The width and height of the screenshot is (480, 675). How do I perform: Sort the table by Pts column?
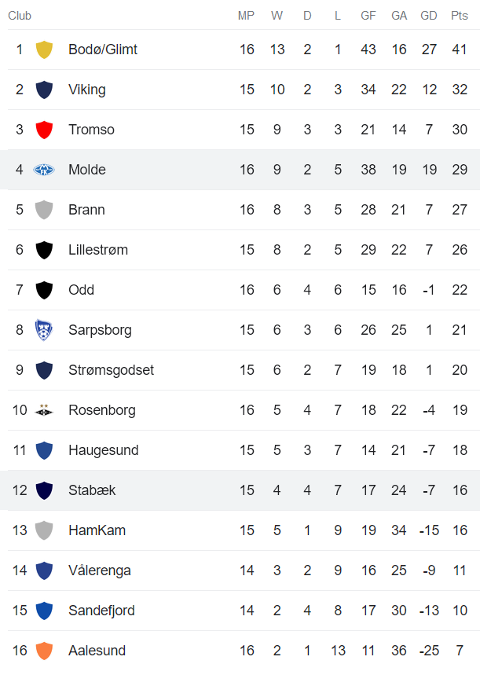click(460, 15)
